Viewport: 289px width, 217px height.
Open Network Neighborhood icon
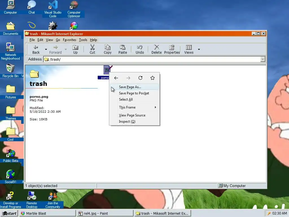pos(10,51)
